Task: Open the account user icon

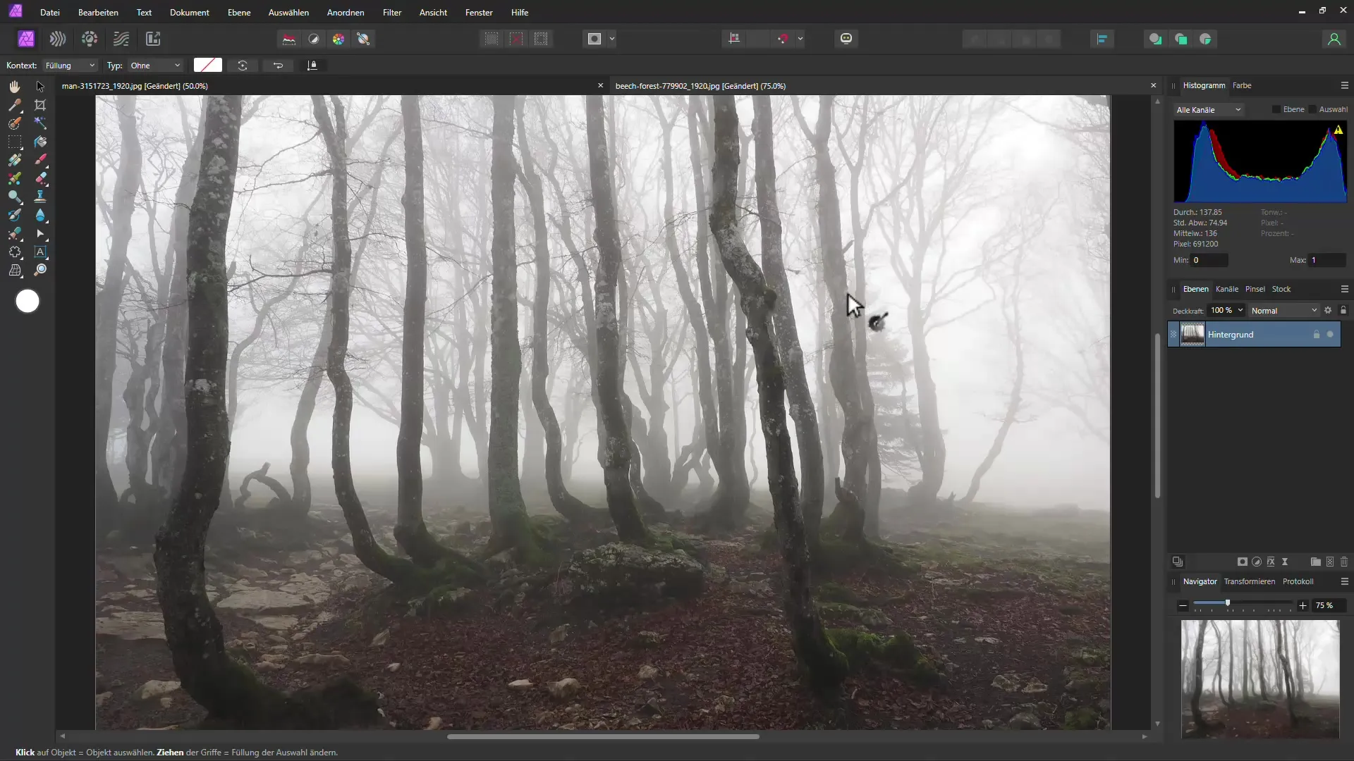Action: point(1334,39)
